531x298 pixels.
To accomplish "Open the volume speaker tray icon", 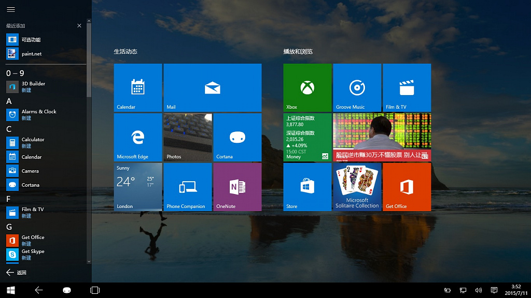I will (479, 290).
